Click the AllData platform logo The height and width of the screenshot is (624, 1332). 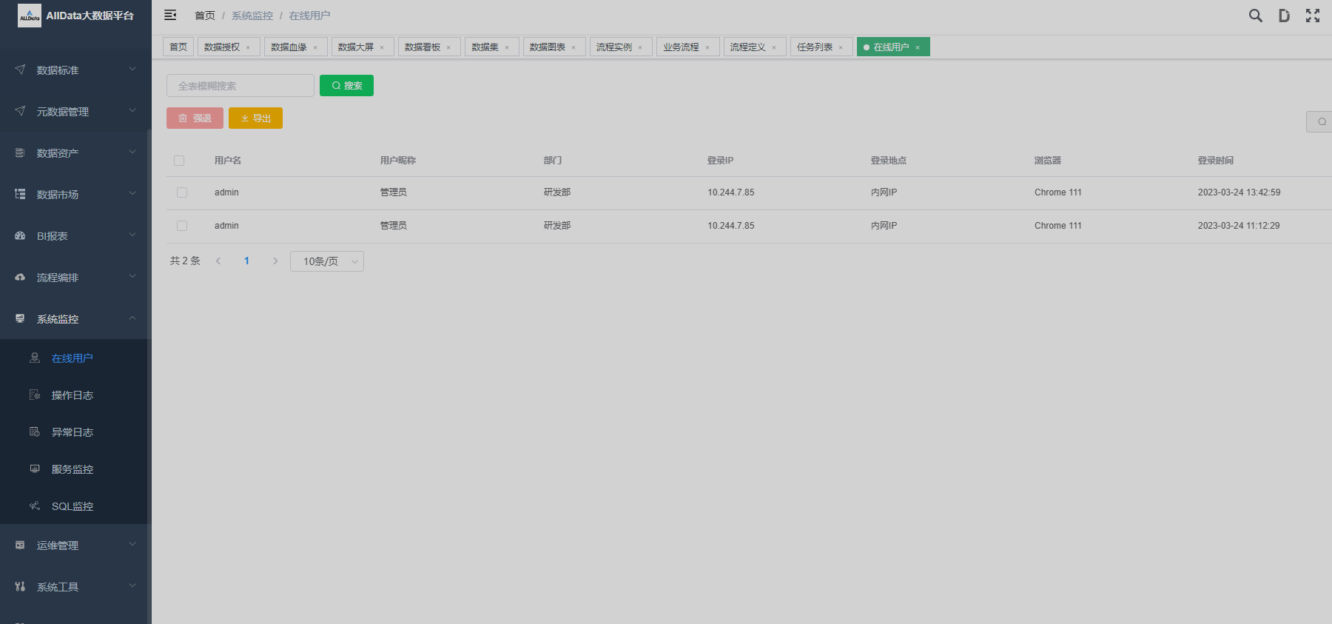[30, 16]
